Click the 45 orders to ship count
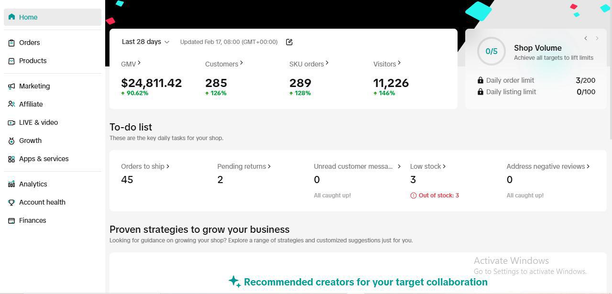The width and height of the screenshot is (612, 294). point(127,180)
